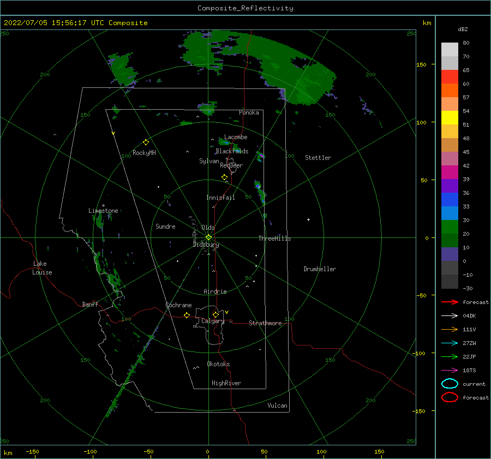Click the Limestone label
Viewport: 491px width, 459px height.
coord(103,211)
